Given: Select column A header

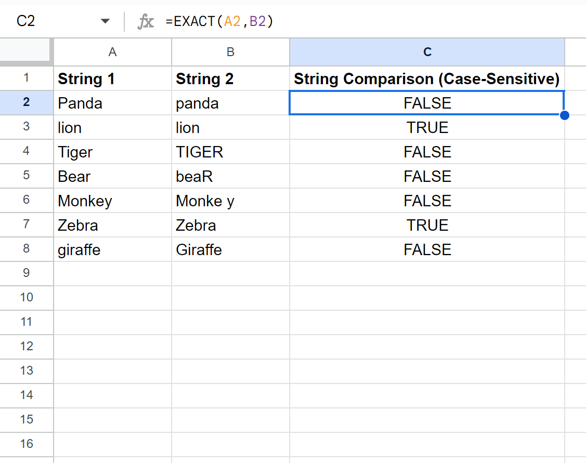Looking at the screenshot, I should (112, 52).
